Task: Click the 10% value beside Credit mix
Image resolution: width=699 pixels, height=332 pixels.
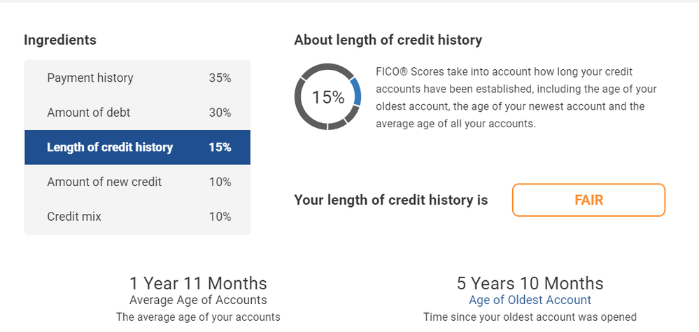Action: [x=220, y=217]
